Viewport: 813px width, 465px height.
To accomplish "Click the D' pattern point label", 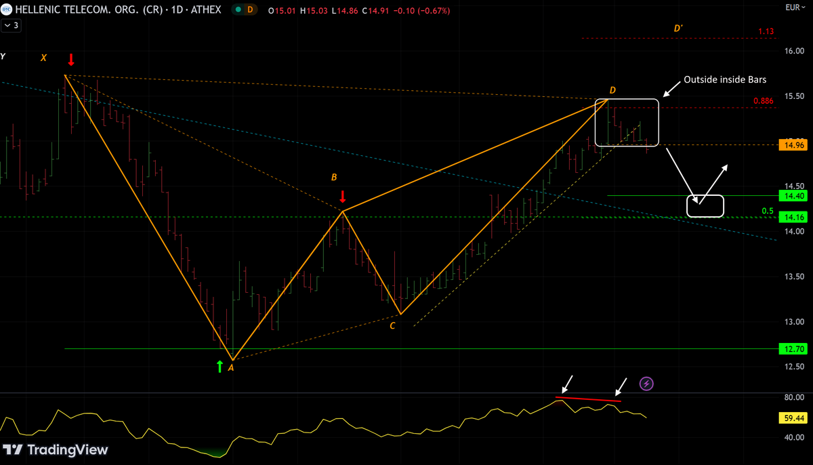I will tap(677, 28).
